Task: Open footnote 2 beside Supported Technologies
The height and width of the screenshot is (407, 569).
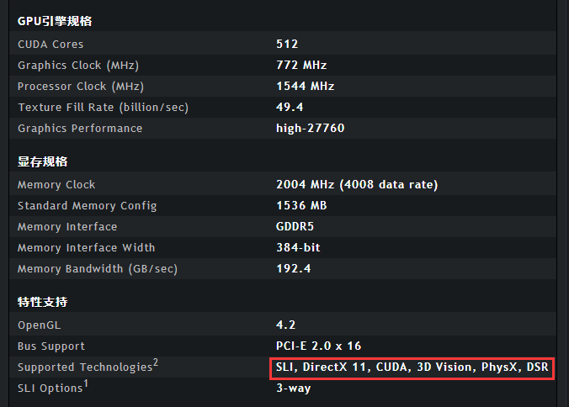Action: [x=156, y=362]
